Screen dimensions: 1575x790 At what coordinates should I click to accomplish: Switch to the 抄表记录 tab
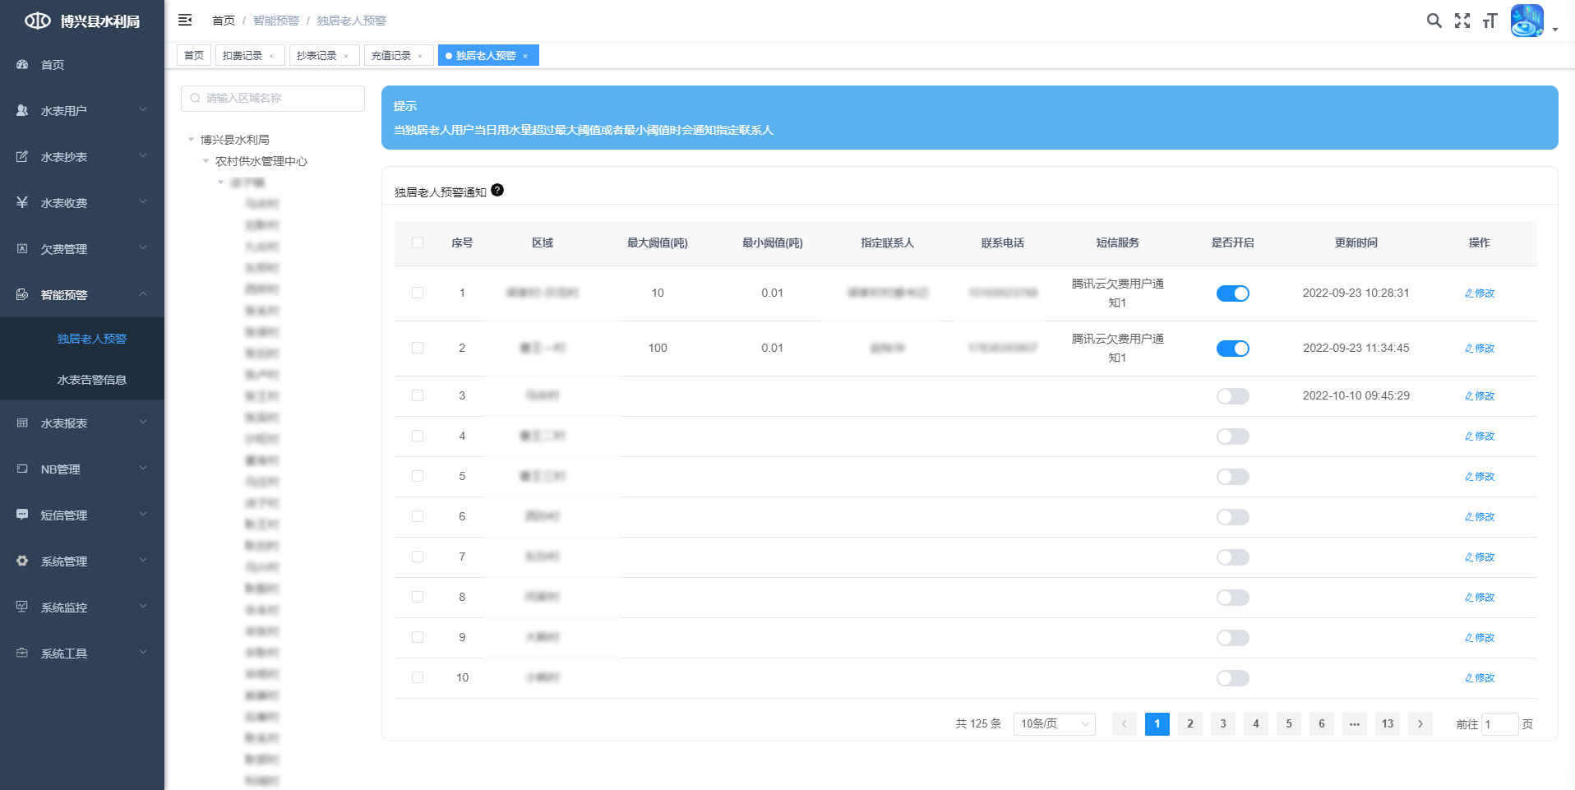[316, 55]
